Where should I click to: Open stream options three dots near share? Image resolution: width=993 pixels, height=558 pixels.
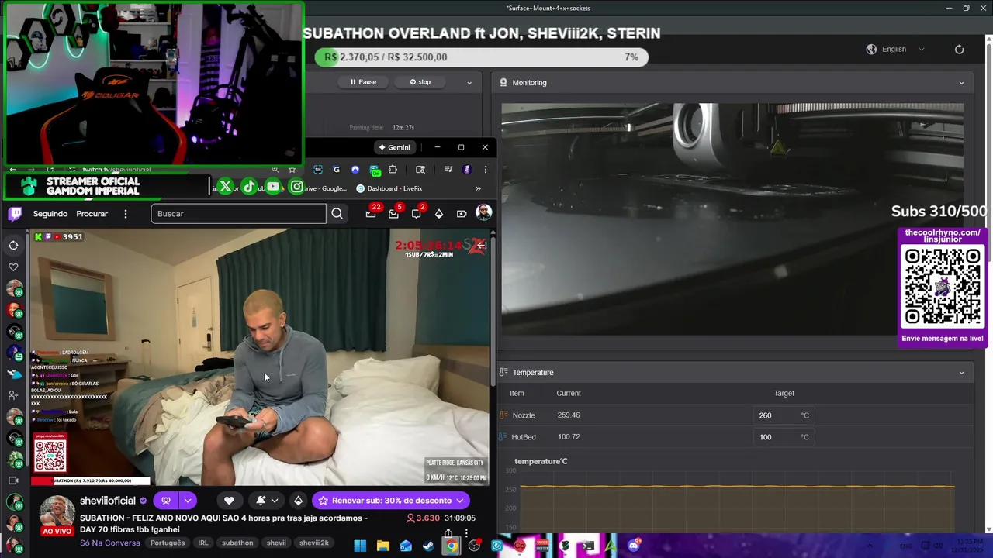(x=466, y=533)
